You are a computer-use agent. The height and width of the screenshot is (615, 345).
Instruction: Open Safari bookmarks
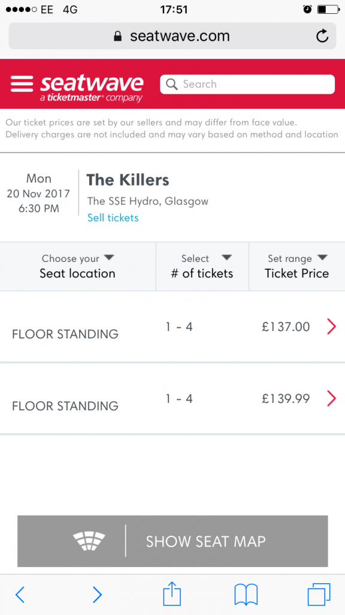(246, 595)
